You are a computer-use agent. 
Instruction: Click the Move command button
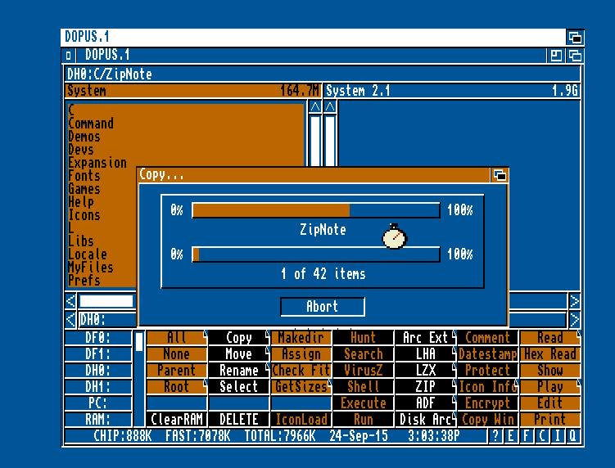[239, 354]
